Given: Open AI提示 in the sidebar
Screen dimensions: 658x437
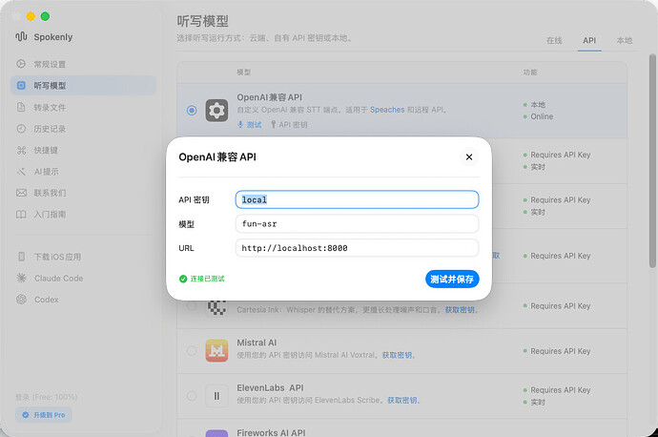Looking at the screenshot, I should (83, 172).
